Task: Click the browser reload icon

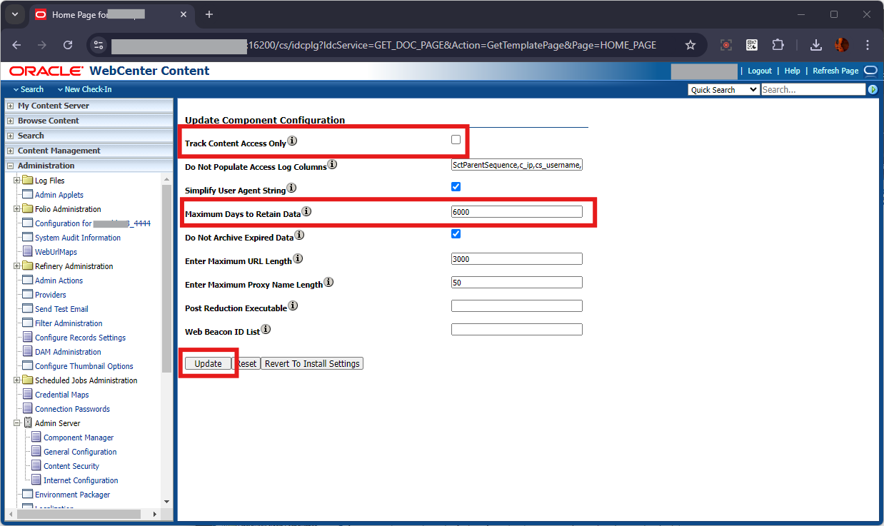Action: tap(68, 45)
